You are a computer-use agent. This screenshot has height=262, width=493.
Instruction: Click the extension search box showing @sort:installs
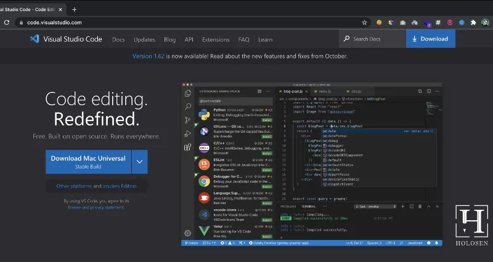click(235, 101)
